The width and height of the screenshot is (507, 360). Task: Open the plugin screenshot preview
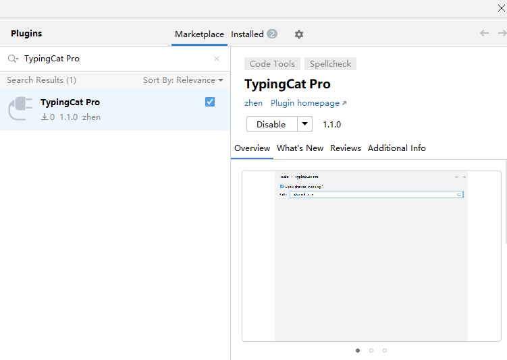(371, 256)
